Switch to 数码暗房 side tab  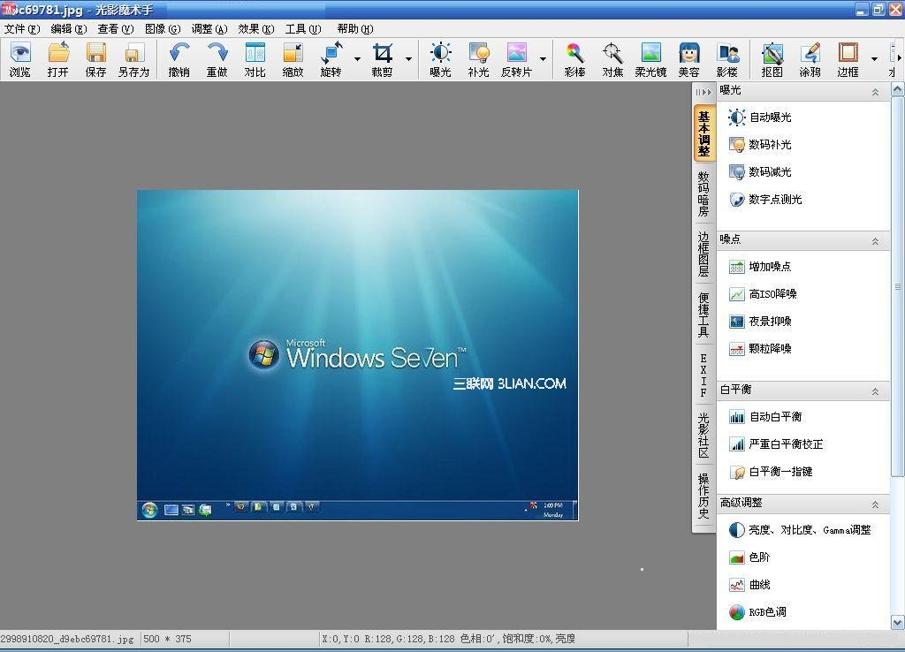703,193
